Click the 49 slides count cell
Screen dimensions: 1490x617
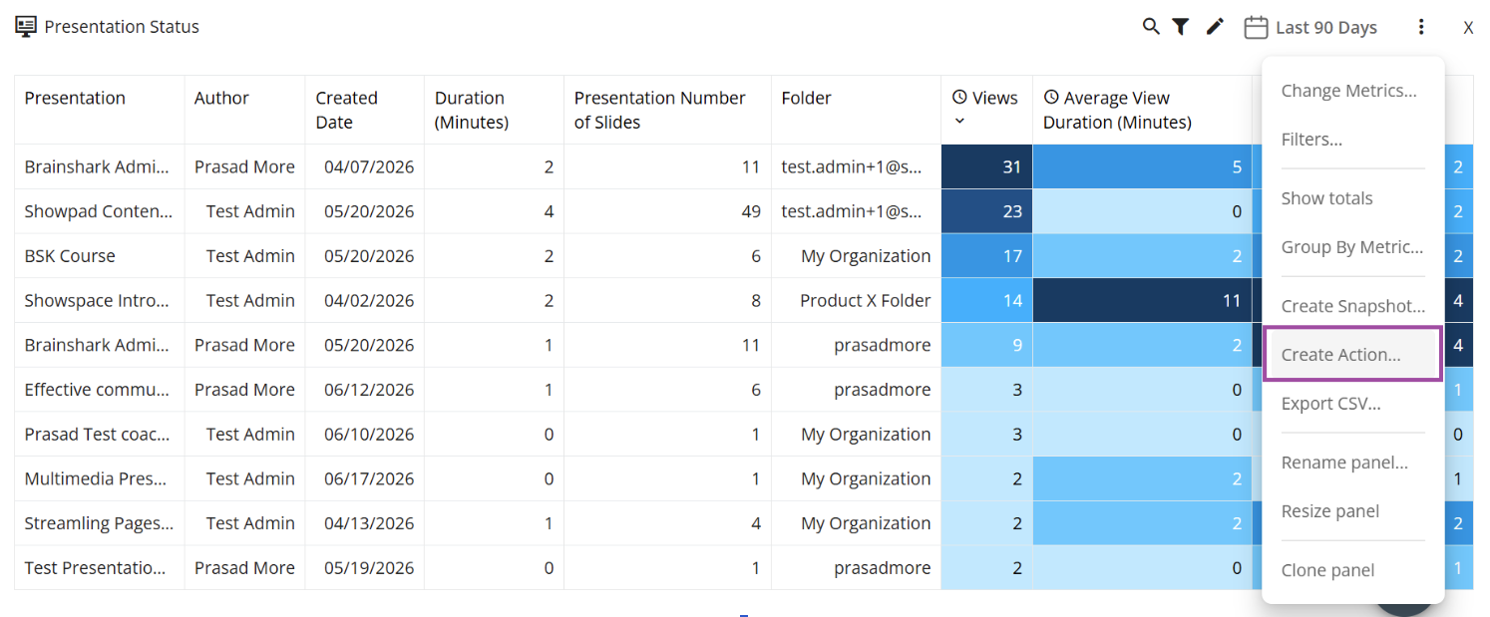[x=667, y=211]
